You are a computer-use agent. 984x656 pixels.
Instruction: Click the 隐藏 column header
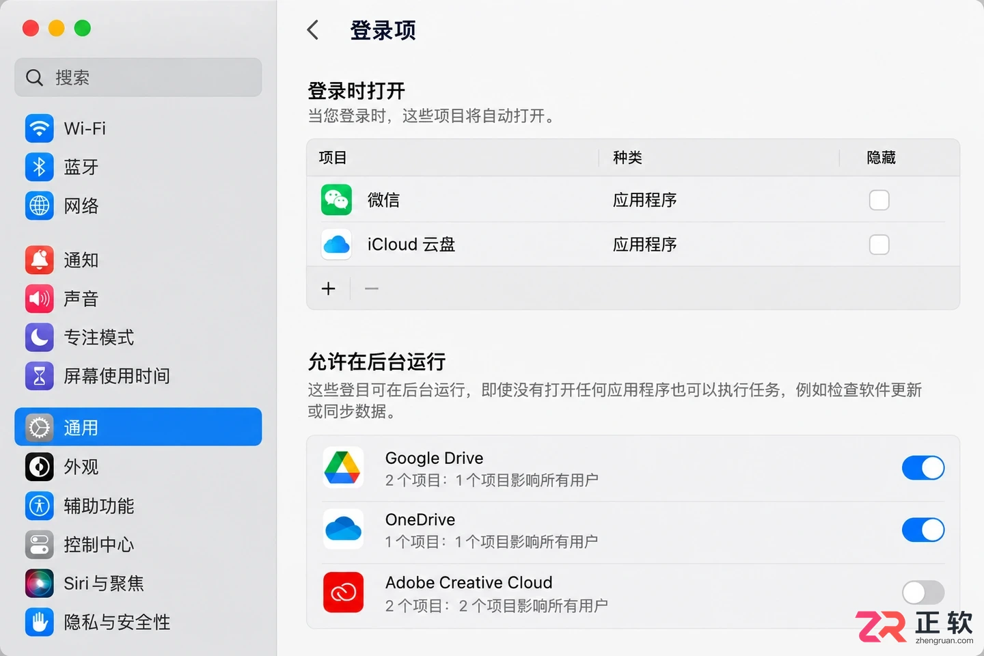(881, 158)
